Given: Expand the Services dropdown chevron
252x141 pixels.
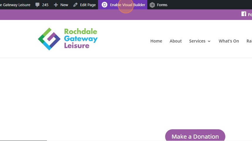Looking at the screenshot, I should [x=209, y=41].
